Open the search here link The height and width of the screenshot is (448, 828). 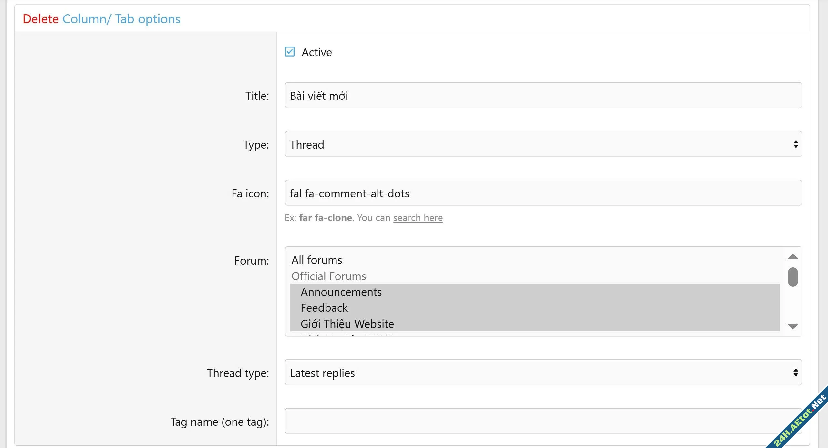pos(418,218)
